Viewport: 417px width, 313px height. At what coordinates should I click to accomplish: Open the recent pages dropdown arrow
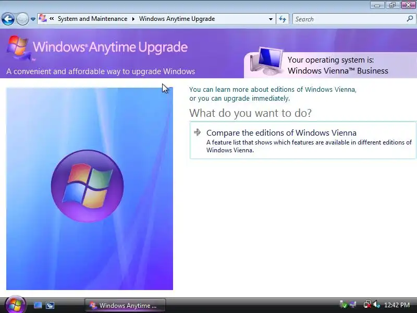[33, 19]
